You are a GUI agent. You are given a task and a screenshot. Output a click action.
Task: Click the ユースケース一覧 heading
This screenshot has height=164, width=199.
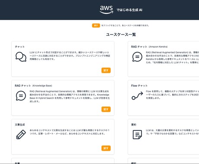[x=121, y=35]
